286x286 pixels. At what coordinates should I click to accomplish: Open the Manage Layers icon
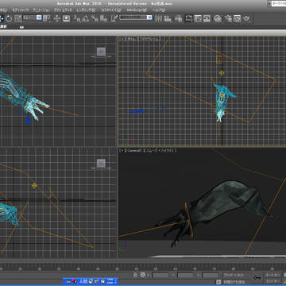(179, 18)
